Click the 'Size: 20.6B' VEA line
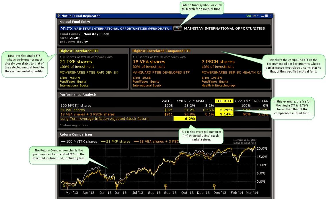327x199 pixels. pos(142,78)
